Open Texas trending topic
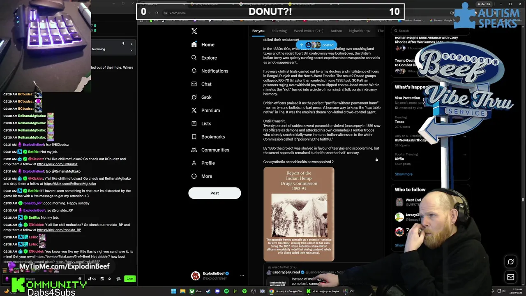Viewport: 526px width, 296px height. click(x=399, y=122)
